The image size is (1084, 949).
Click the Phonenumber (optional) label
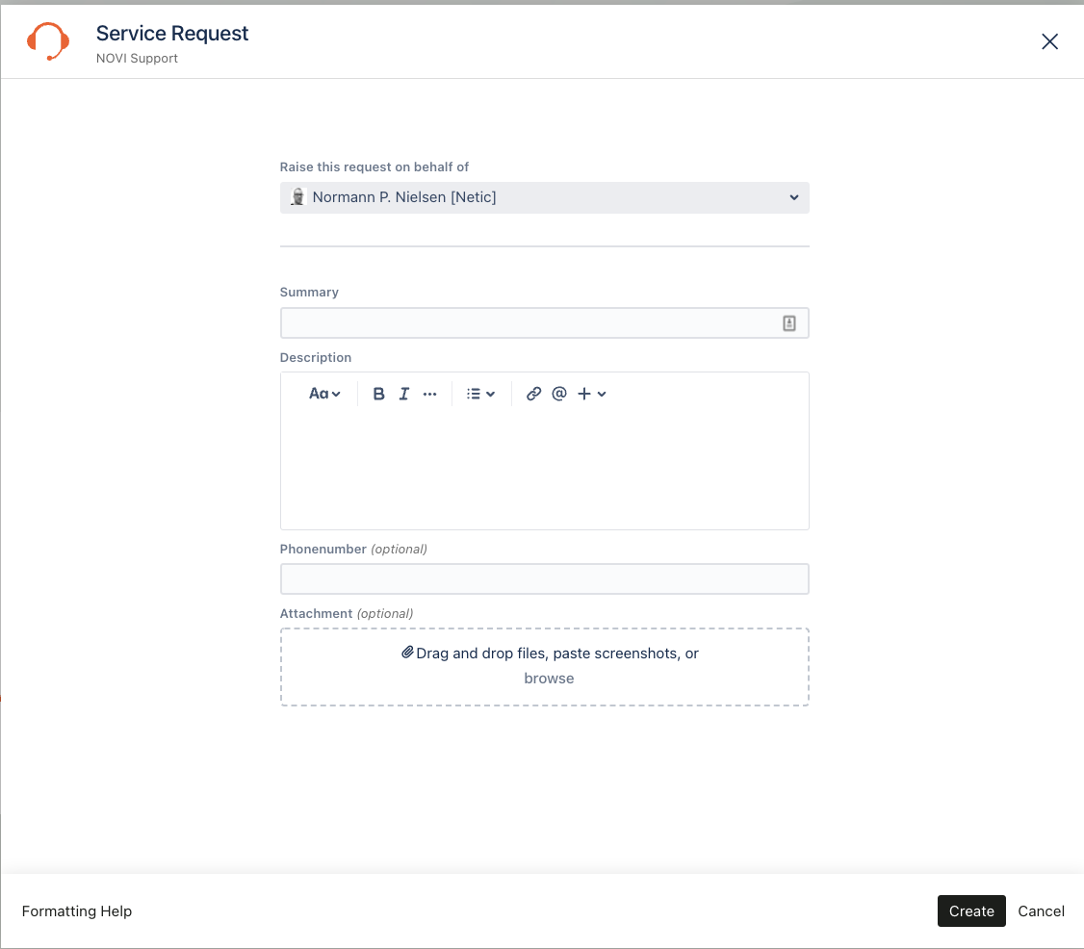coord(353,549)
